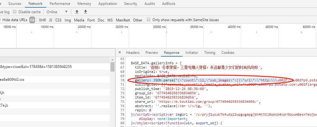Image resolution: width=317 pixels, height=127 pixels.
Task: Click the publish_time line in response
Action: 171,89
